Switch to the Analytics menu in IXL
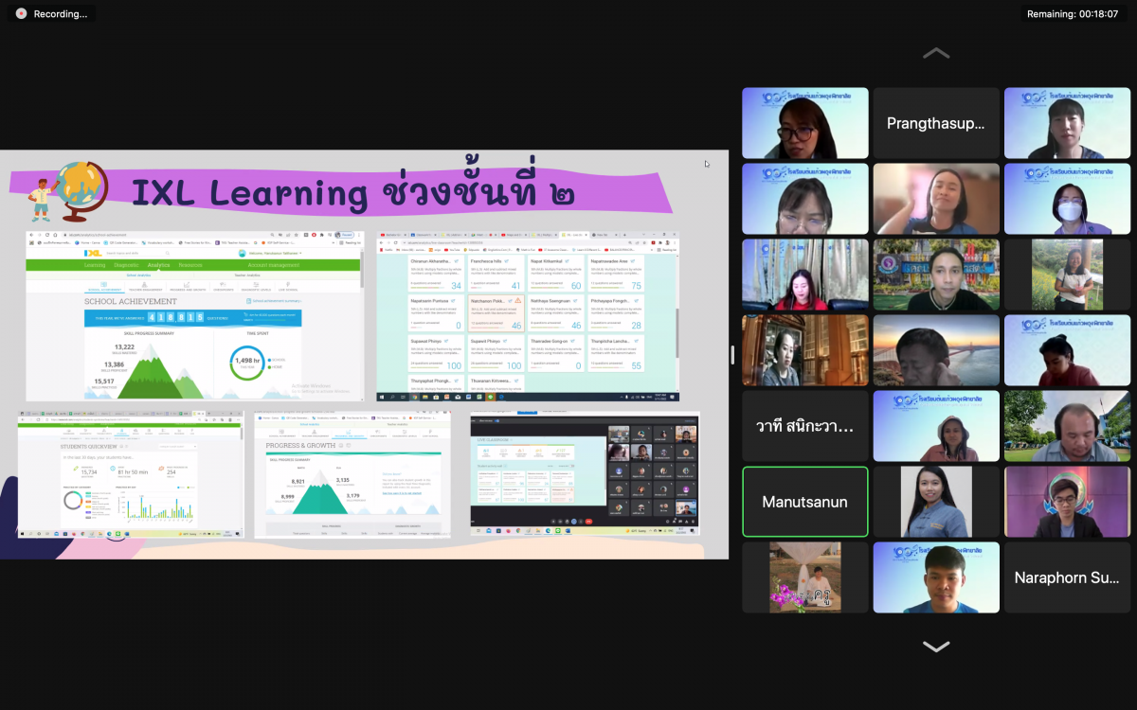The height and width of the screenshot is (710, 1137). pyautogui.click(x=158, y=265)
